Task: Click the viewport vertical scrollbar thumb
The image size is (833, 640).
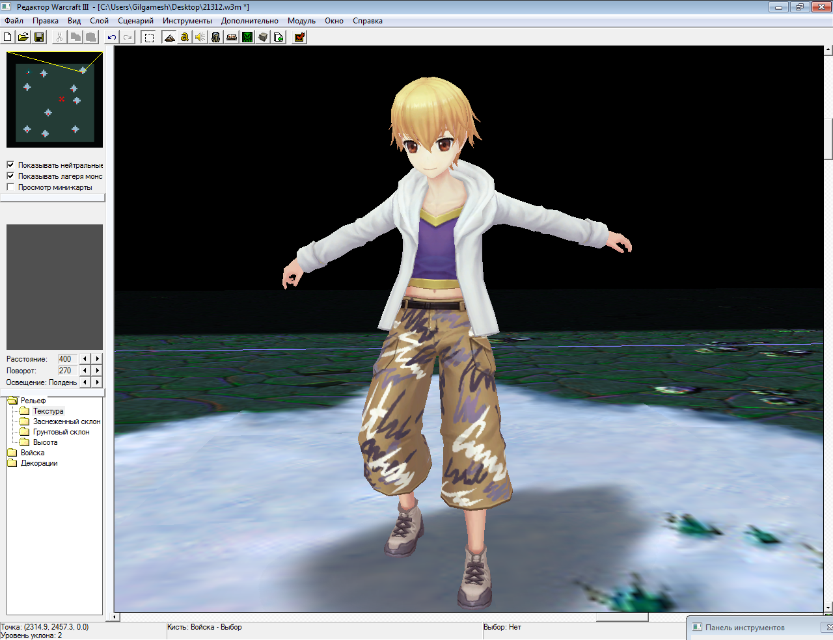Action: (828, 139)
